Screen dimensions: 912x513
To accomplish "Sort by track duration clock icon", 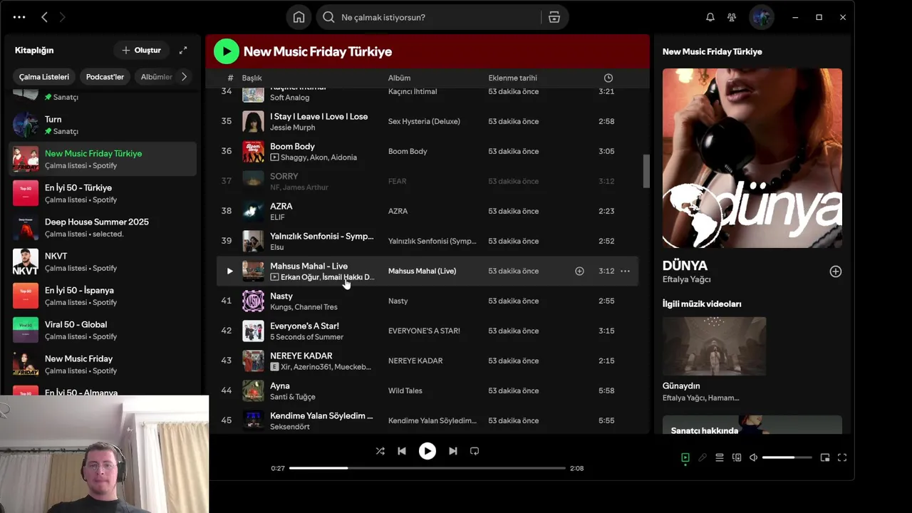I will click(x=608, y=78).
